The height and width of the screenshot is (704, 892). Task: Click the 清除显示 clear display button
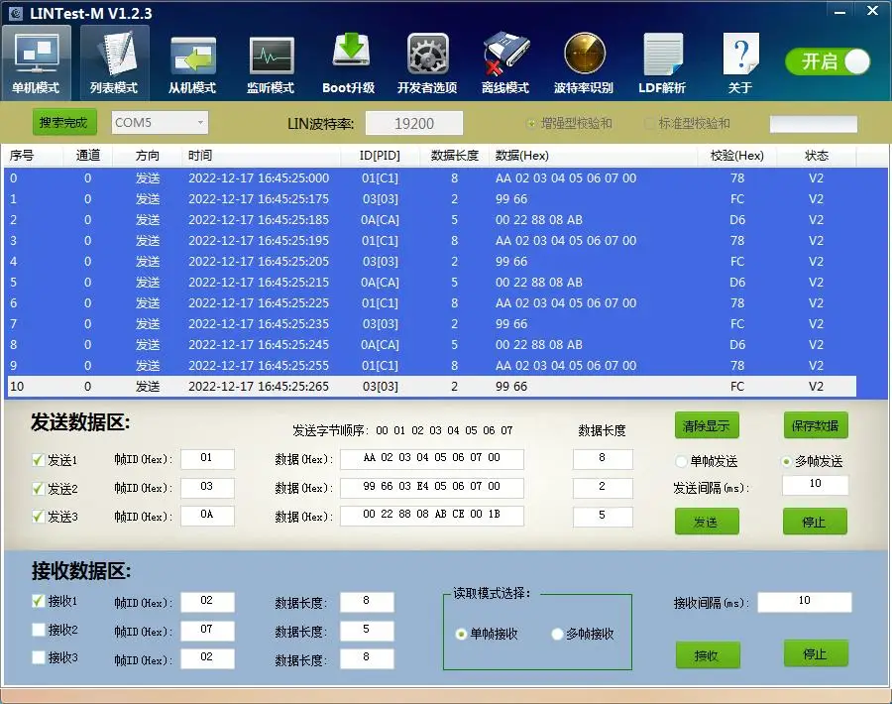[x=706, y=426]
